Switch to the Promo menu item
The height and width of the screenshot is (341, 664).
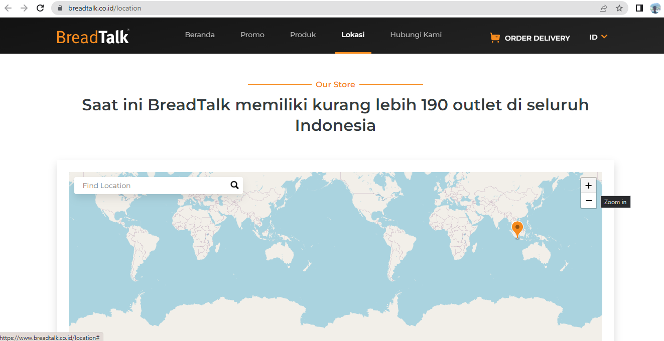coord(252,35)
